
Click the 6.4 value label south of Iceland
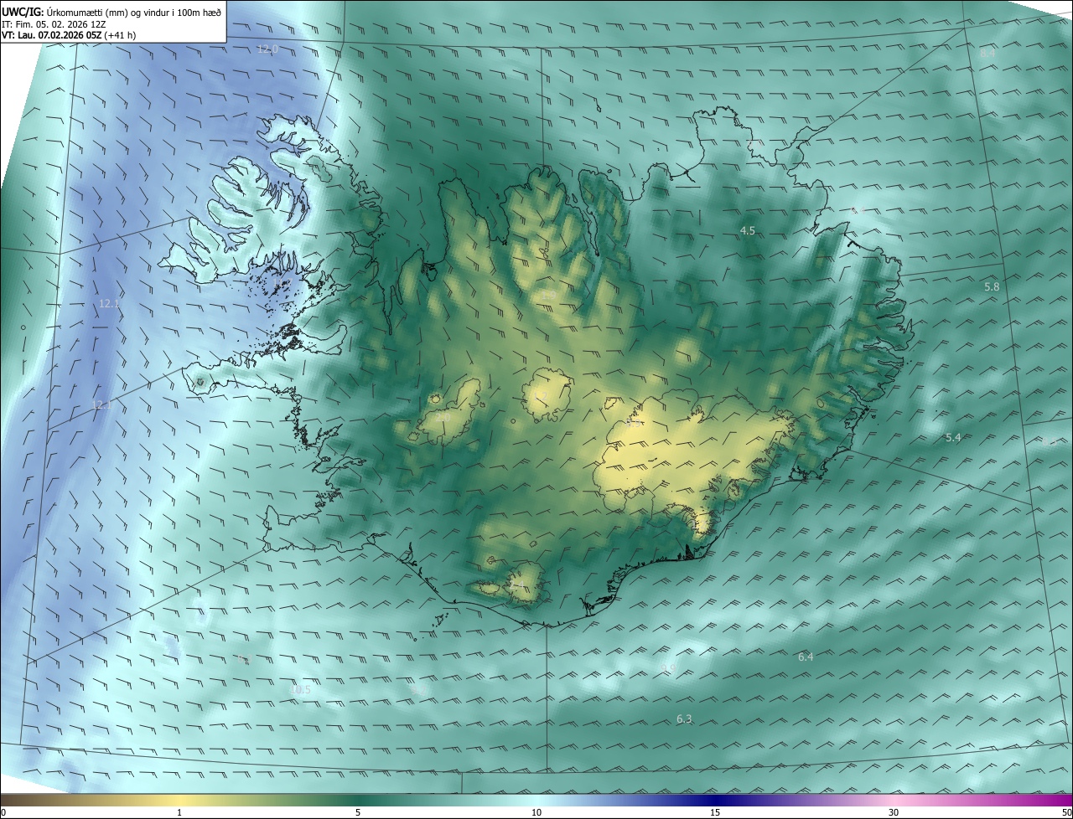(806, 657)
